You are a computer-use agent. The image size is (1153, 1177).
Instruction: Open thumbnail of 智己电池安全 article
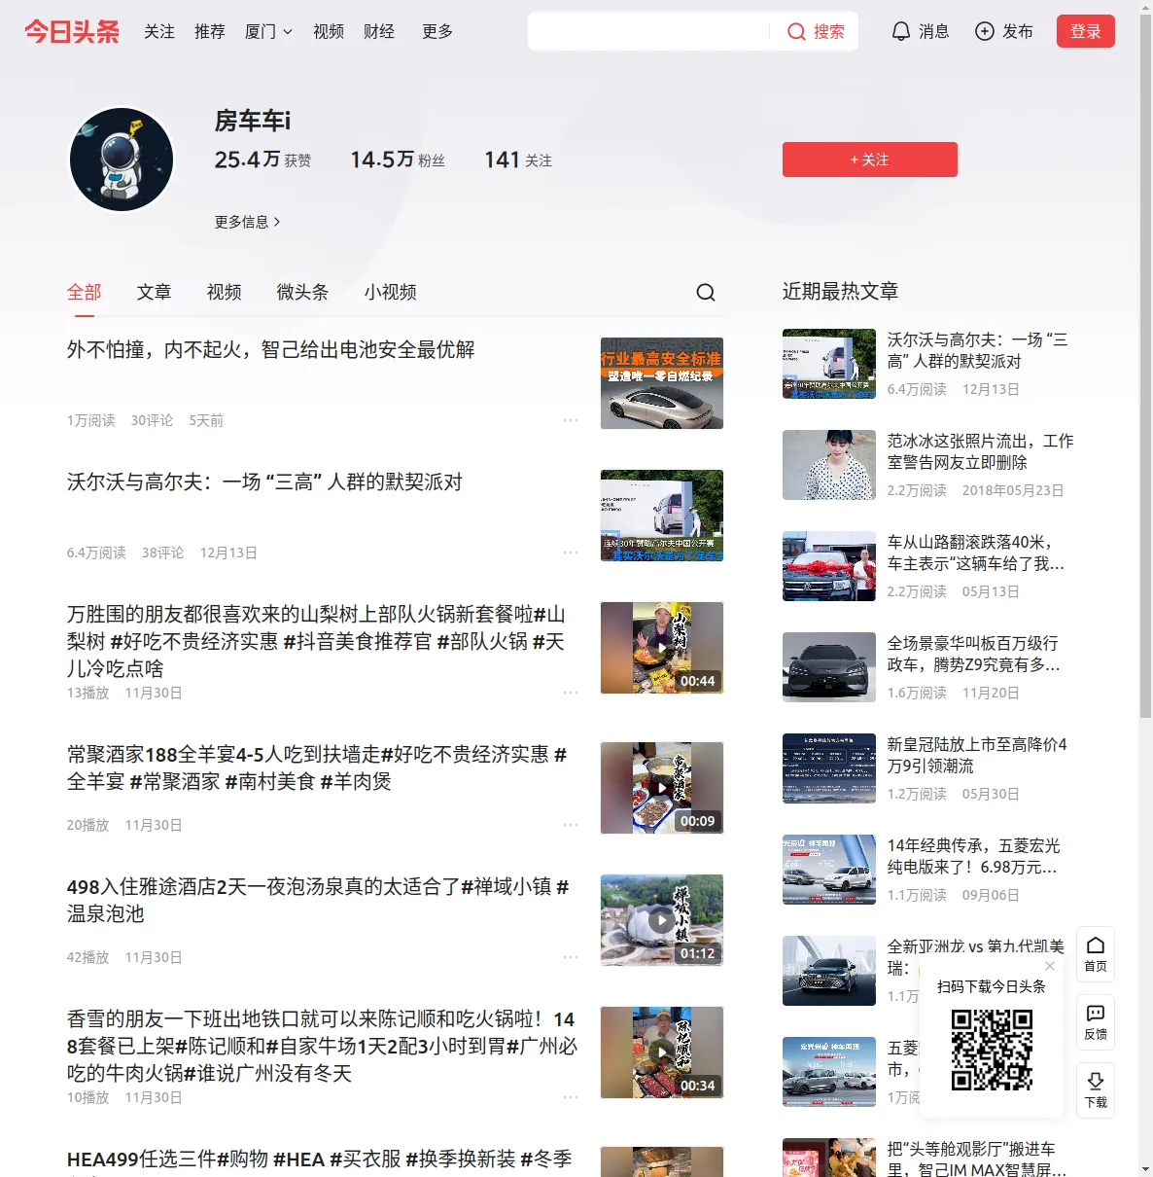pos(662,383)
